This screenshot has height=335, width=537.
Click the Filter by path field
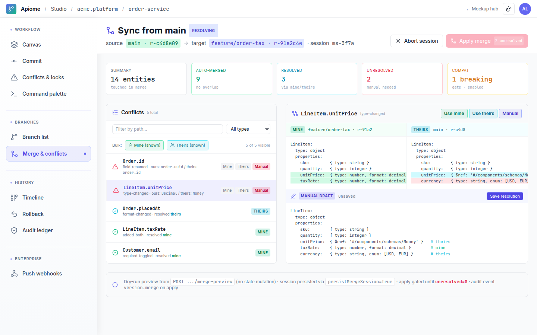click(167, 129)
